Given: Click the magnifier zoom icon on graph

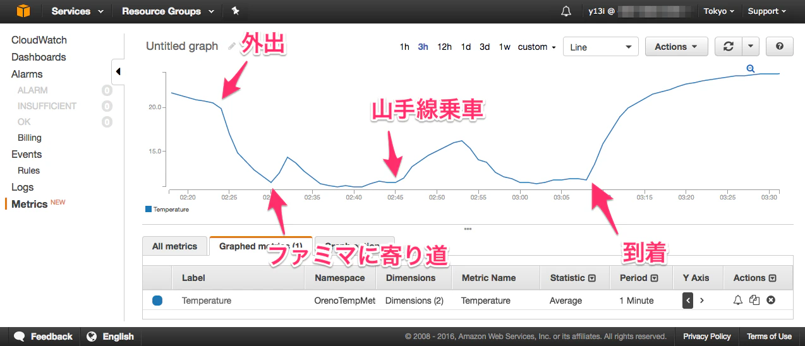Looking at the screenshot, I should (751, 69).
